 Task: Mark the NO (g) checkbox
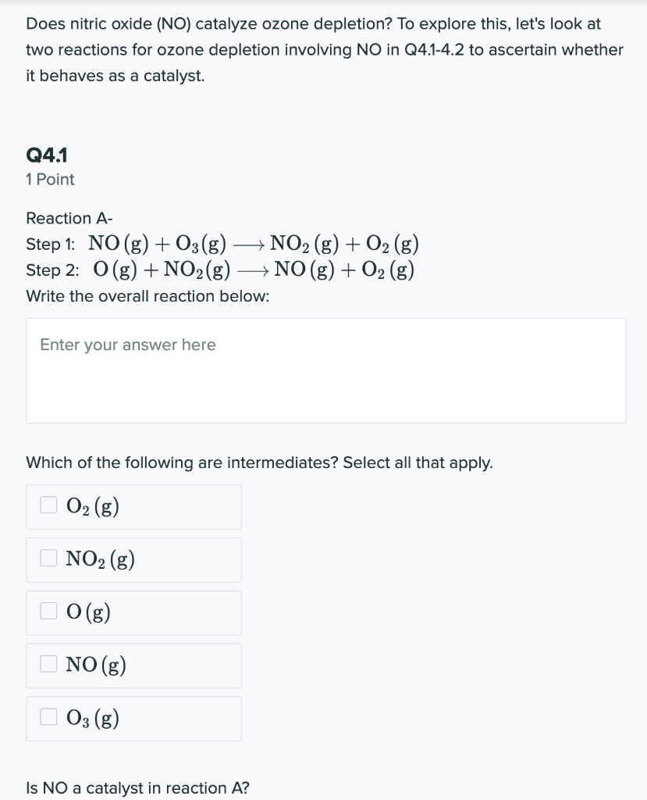(48, 664)
